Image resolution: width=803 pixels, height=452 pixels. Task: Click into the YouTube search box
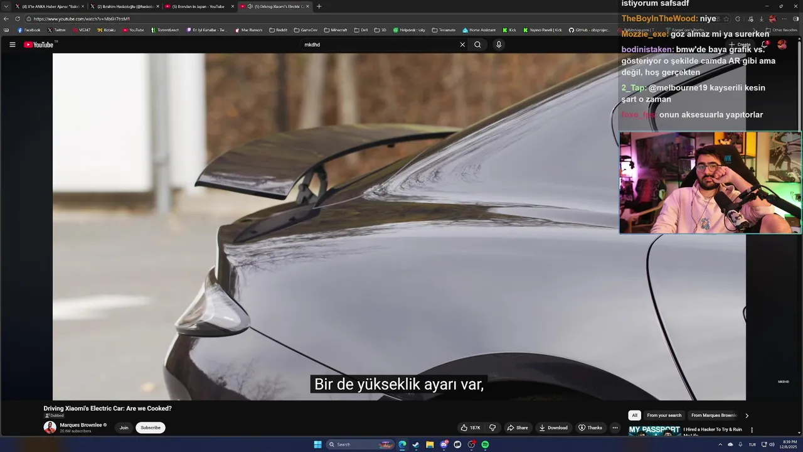[380, 45]
